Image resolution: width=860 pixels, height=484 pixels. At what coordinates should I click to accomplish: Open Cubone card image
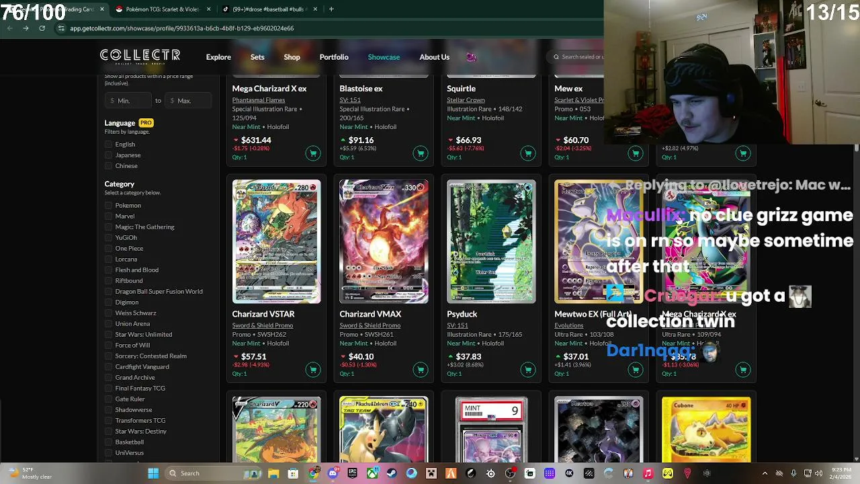tap(706, 429)
